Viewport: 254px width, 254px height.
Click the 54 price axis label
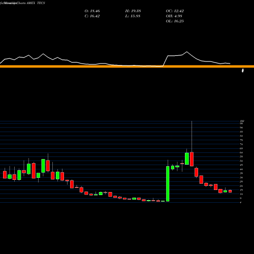point(241,161)
